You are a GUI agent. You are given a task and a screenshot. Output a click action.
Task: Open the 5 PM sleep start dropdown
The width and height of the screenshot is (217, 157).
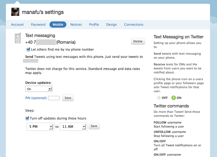pyautogui.click(x=41, y=127)
